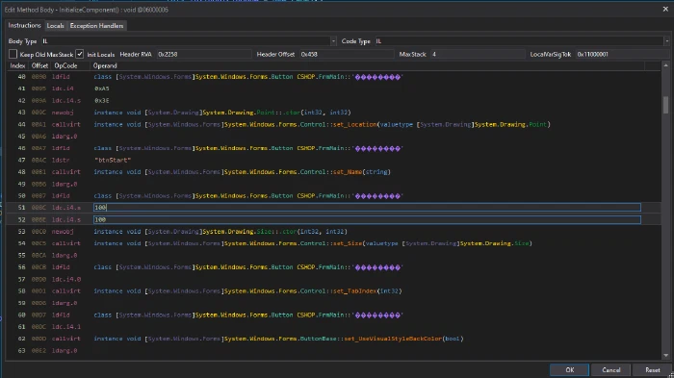Click the Cancel button

610,370
